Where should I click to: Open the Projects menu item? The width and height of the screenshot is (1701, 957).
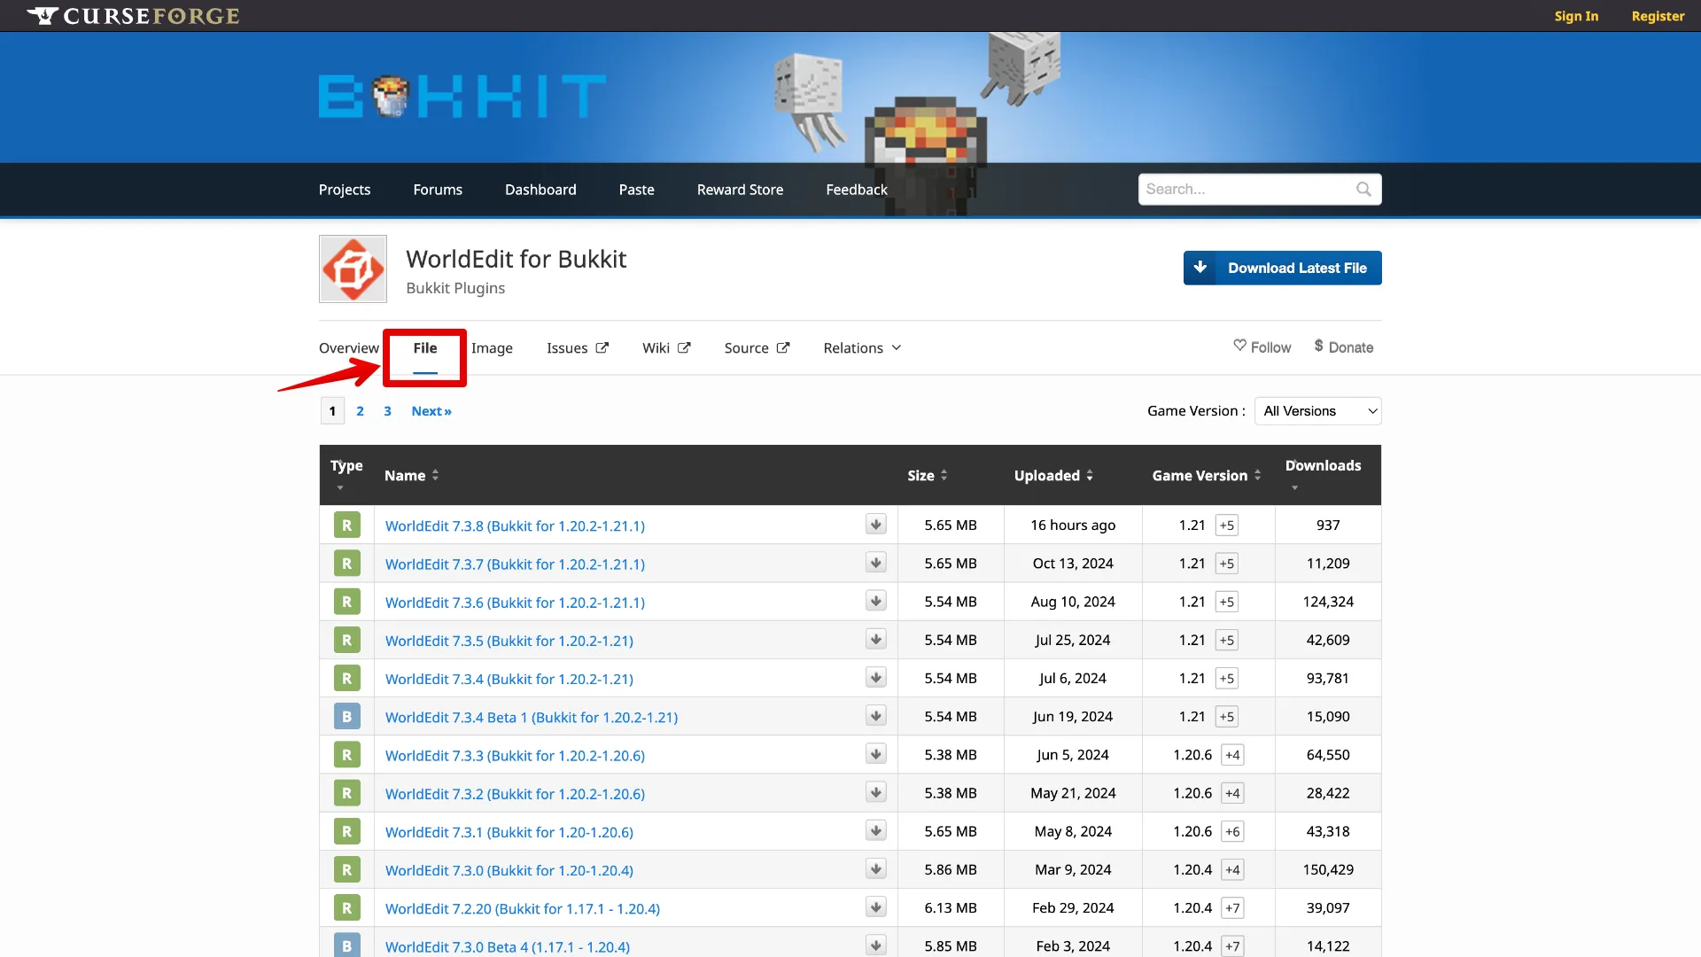345,190
